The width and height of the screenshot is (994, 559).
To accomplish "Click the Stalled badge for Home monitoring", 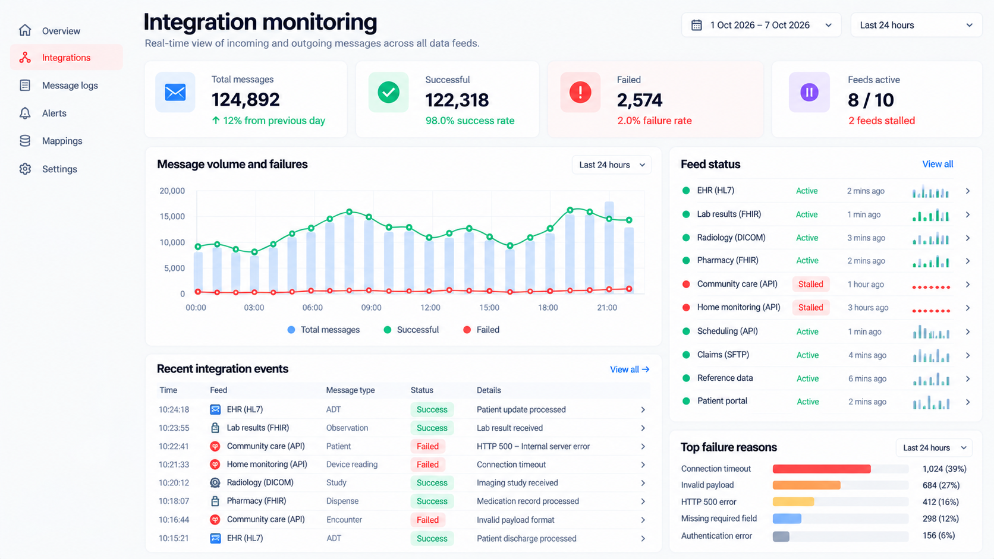I will pos(811,307).
